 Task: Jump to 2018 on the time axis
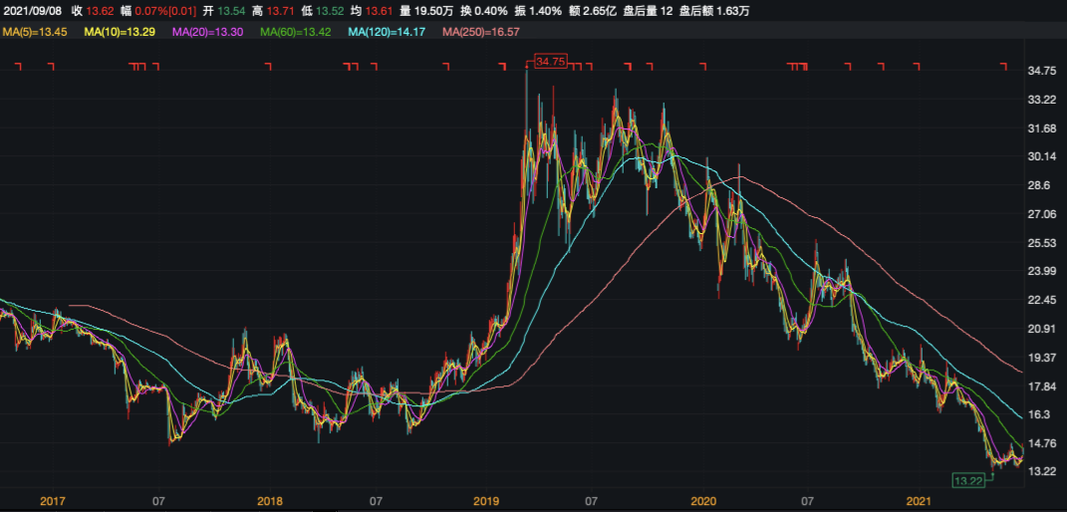[270, 500]
